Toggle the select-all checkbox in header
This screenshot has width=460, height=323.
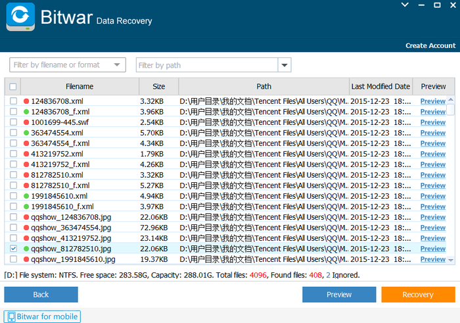[13, 87]
